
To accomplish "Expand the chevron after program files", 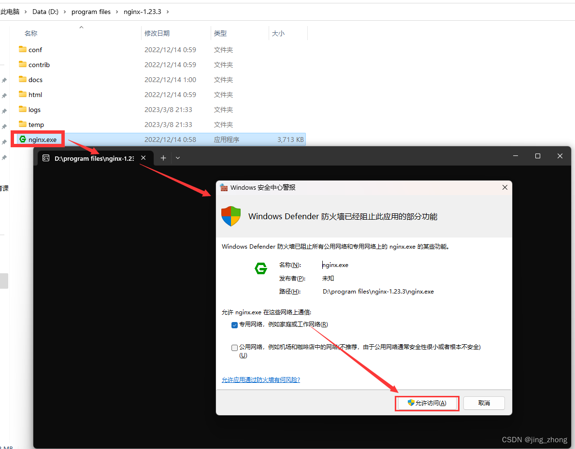I will coord(117,12).
